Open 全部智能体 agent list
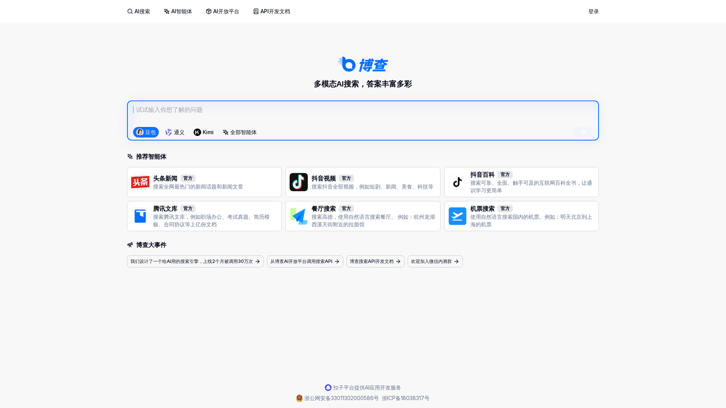 click(x=240, y=132)
